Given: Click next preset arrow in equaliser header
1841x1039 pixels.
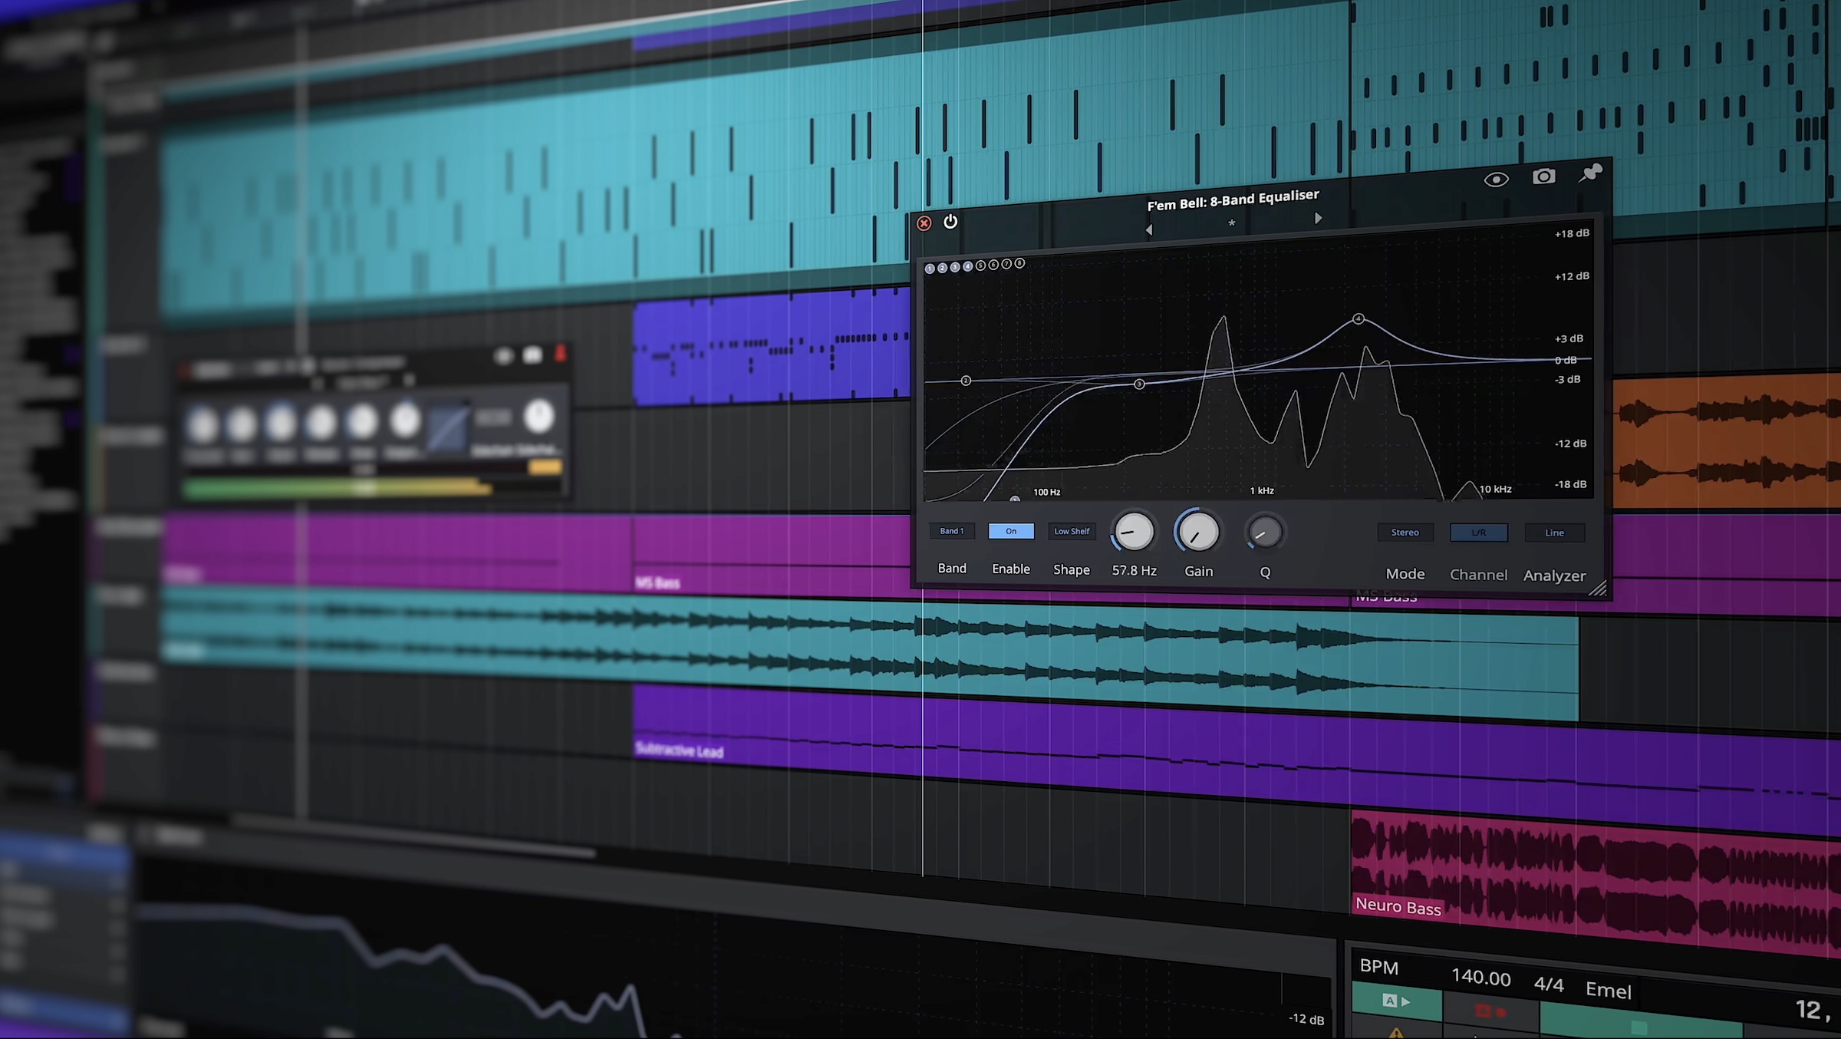Looking at the screenshot, I should point(1318,219).
